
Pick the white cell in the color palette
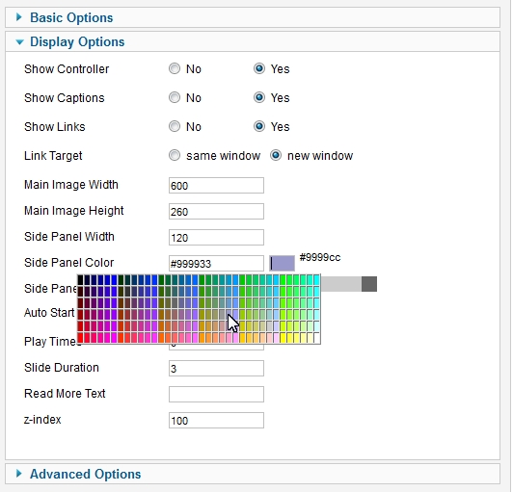click(x=316, y=338)
